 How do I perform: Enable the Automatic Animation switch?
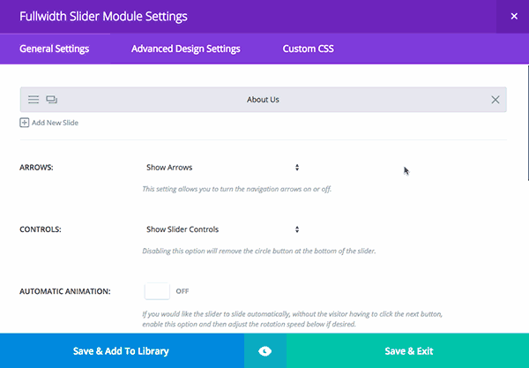(x=159, y=290)
